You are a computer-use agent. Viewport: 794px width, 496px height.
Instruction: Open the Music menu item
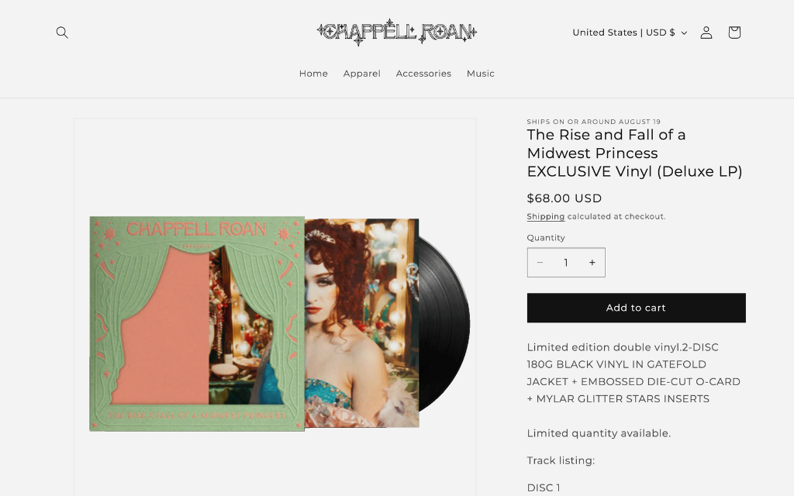click(x=481, y=74)
